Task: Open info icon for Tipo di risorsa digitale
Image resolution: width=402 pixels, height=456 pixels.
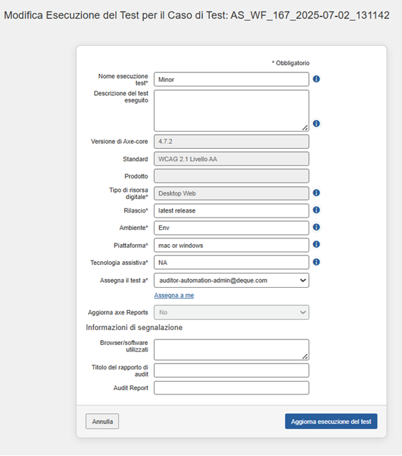Action: 317,193
